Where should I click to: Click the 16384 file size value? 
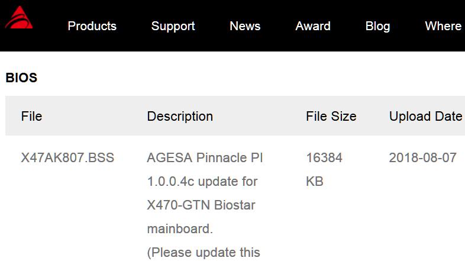coord(324,158)
